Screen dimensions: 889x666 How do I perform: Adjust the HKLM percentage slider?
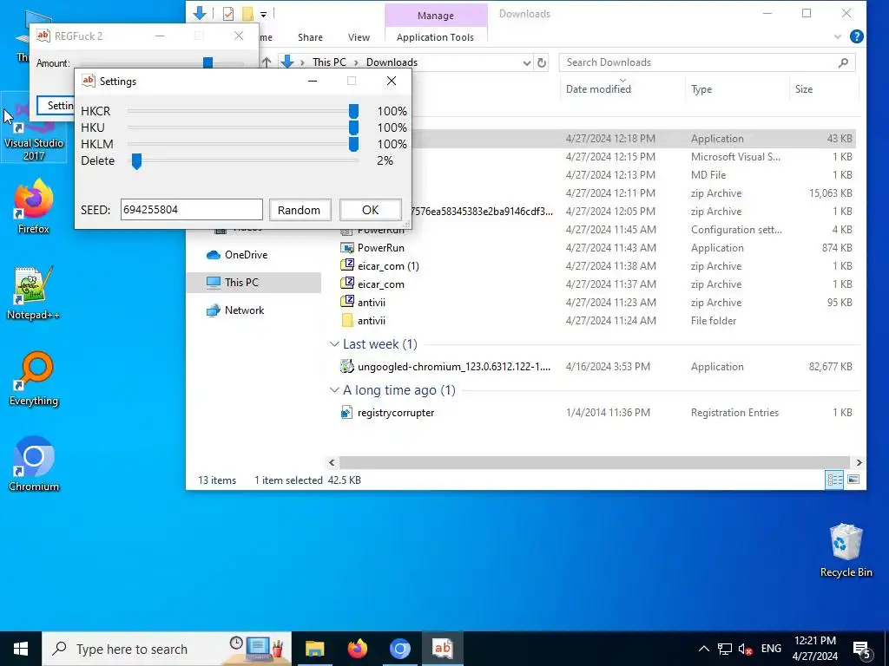353,144
